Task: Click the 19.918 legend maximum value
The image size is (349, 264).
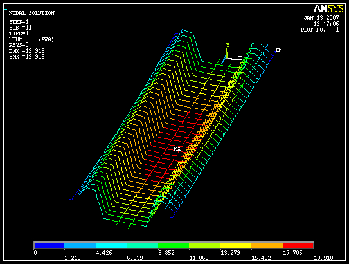Action: [323, 258]
